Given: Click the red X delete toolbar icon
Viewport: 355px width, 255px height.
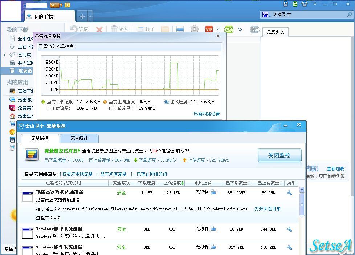Looking at the screenshot, I should tap(99, 29).
